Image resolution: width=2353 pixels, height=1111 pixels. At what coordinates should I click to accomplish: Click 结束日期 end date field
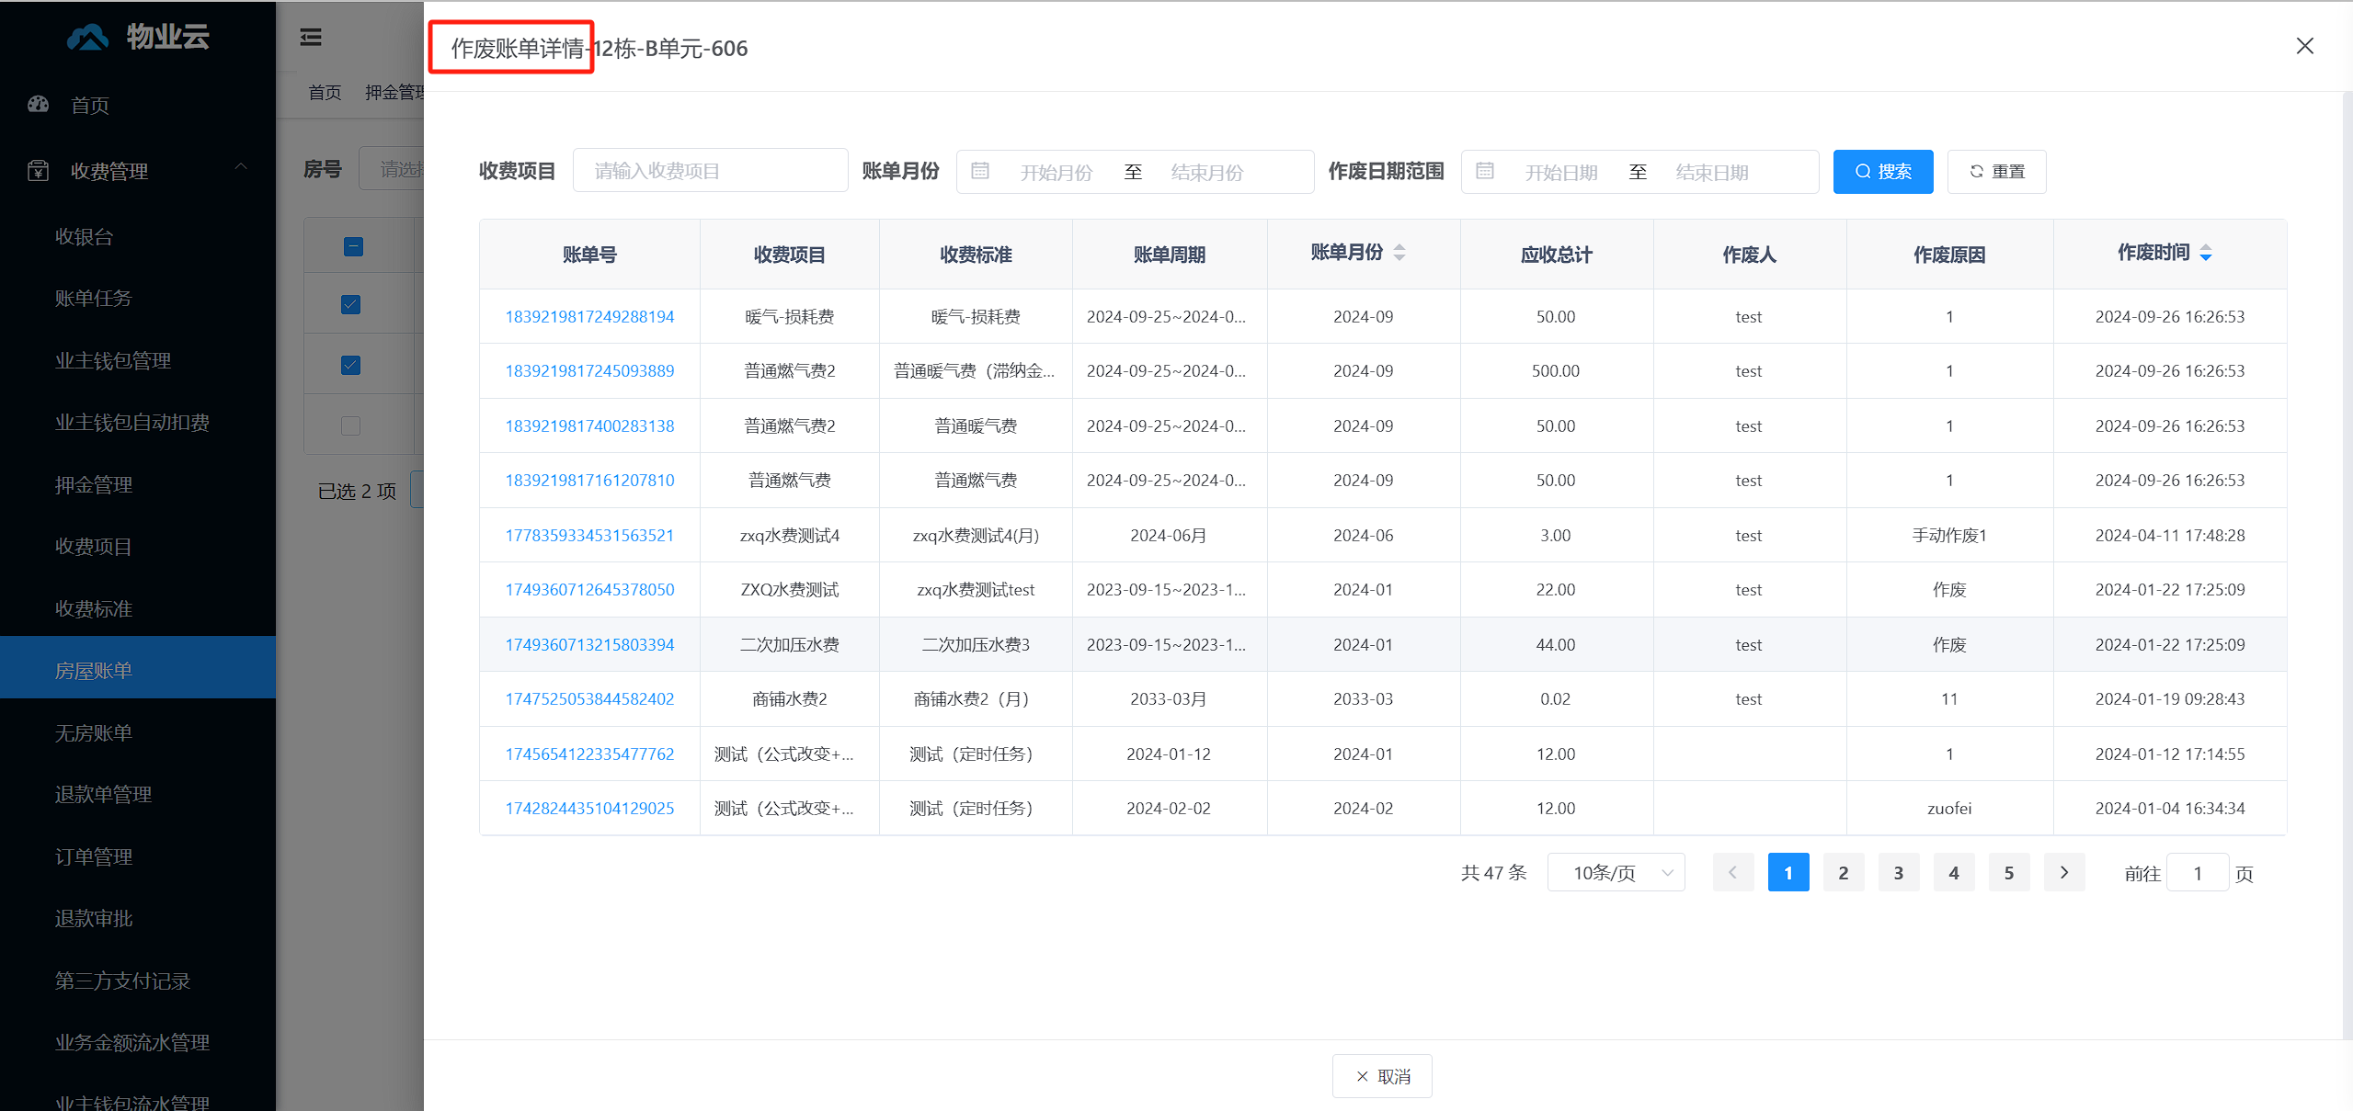pos(1712,172)
